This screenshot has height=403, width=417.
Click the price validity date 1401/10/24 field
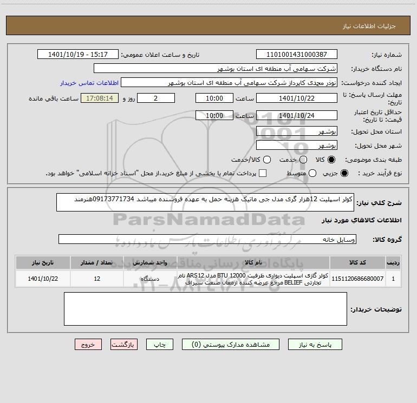[297, 115]
